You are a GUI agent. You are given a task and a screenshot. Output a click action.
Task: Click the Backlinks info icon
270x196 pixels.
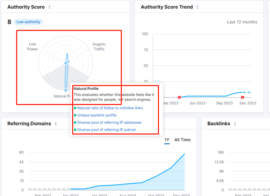point(235,124)
